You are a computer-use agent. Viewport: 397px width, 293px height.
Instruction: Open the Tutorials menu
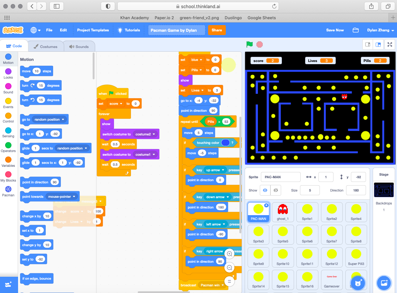pos(129,30)
